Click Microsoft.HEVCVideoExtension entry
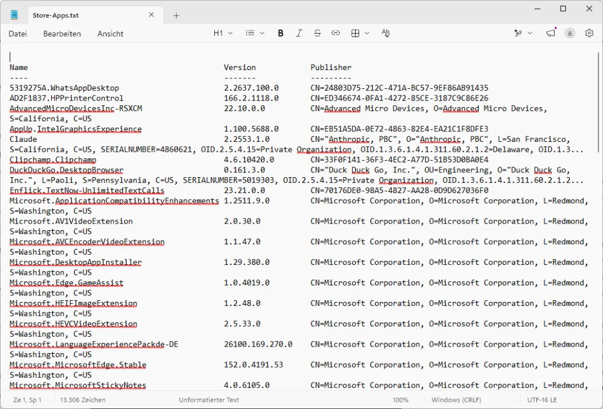This screenshot has height=409, width=603. 73,324
